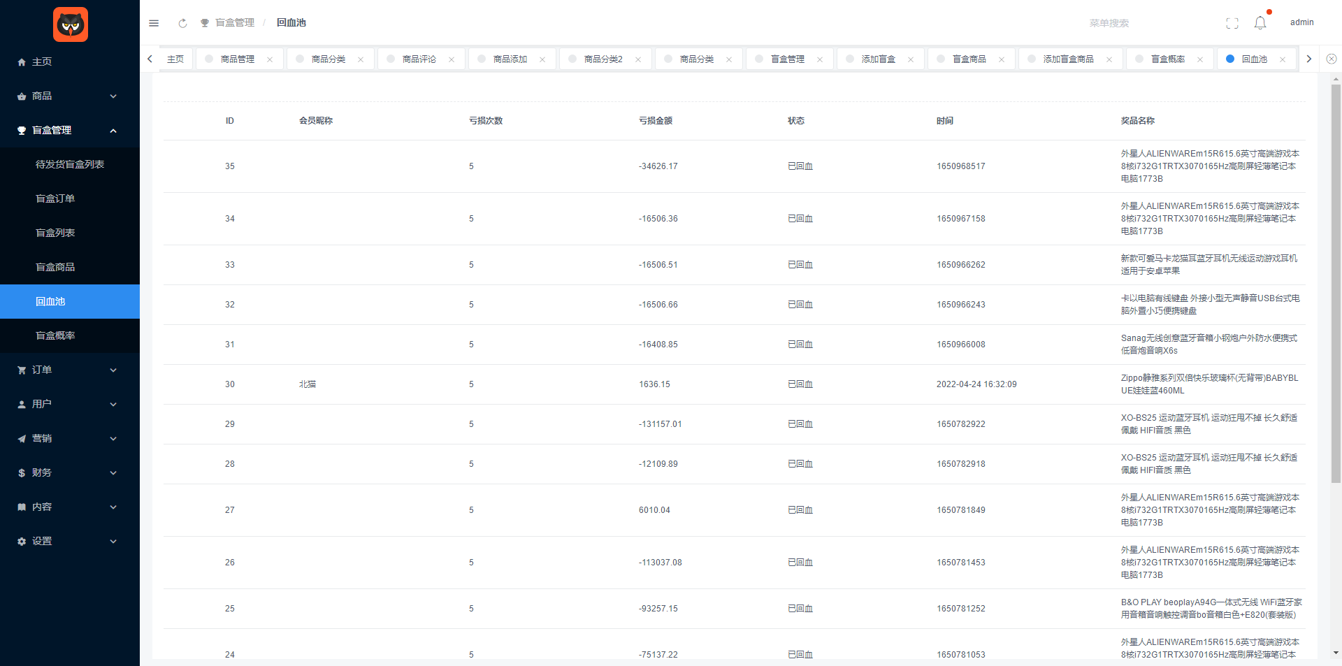Click the 亏损金额 column header
This screenshot has height=666, width=1342.
coord(656,121)
